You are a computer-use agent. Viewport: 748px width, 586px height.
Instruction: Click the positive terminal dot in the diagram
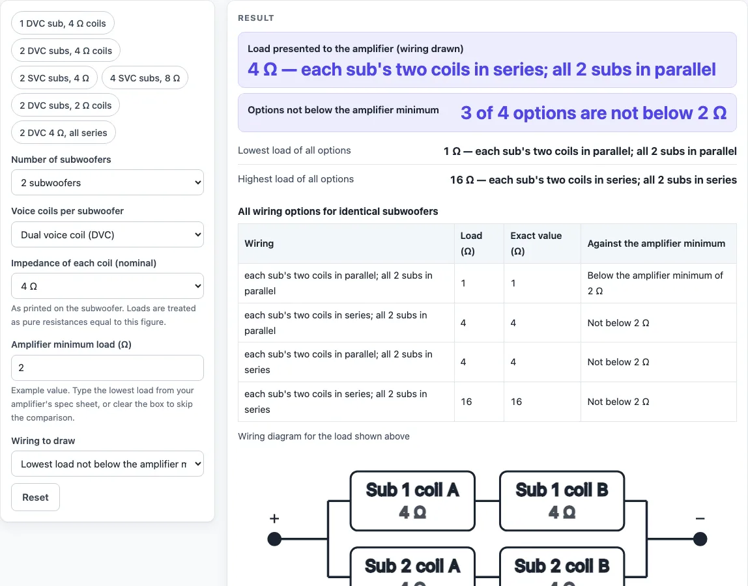274,539
